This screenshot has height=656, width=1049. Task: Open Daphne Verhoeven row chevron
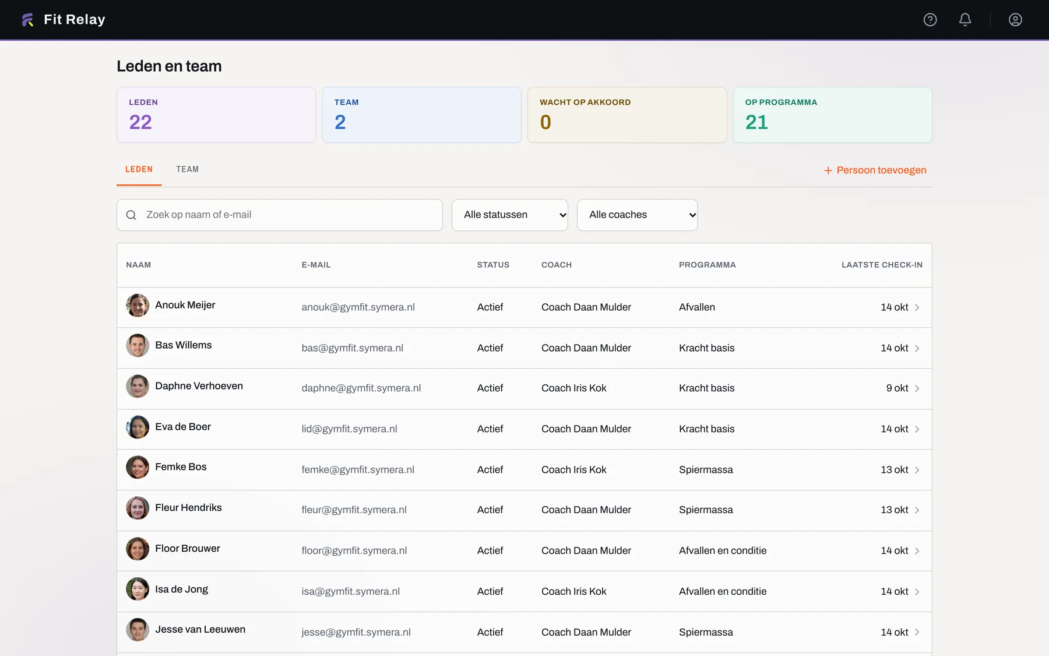[917, 388]
